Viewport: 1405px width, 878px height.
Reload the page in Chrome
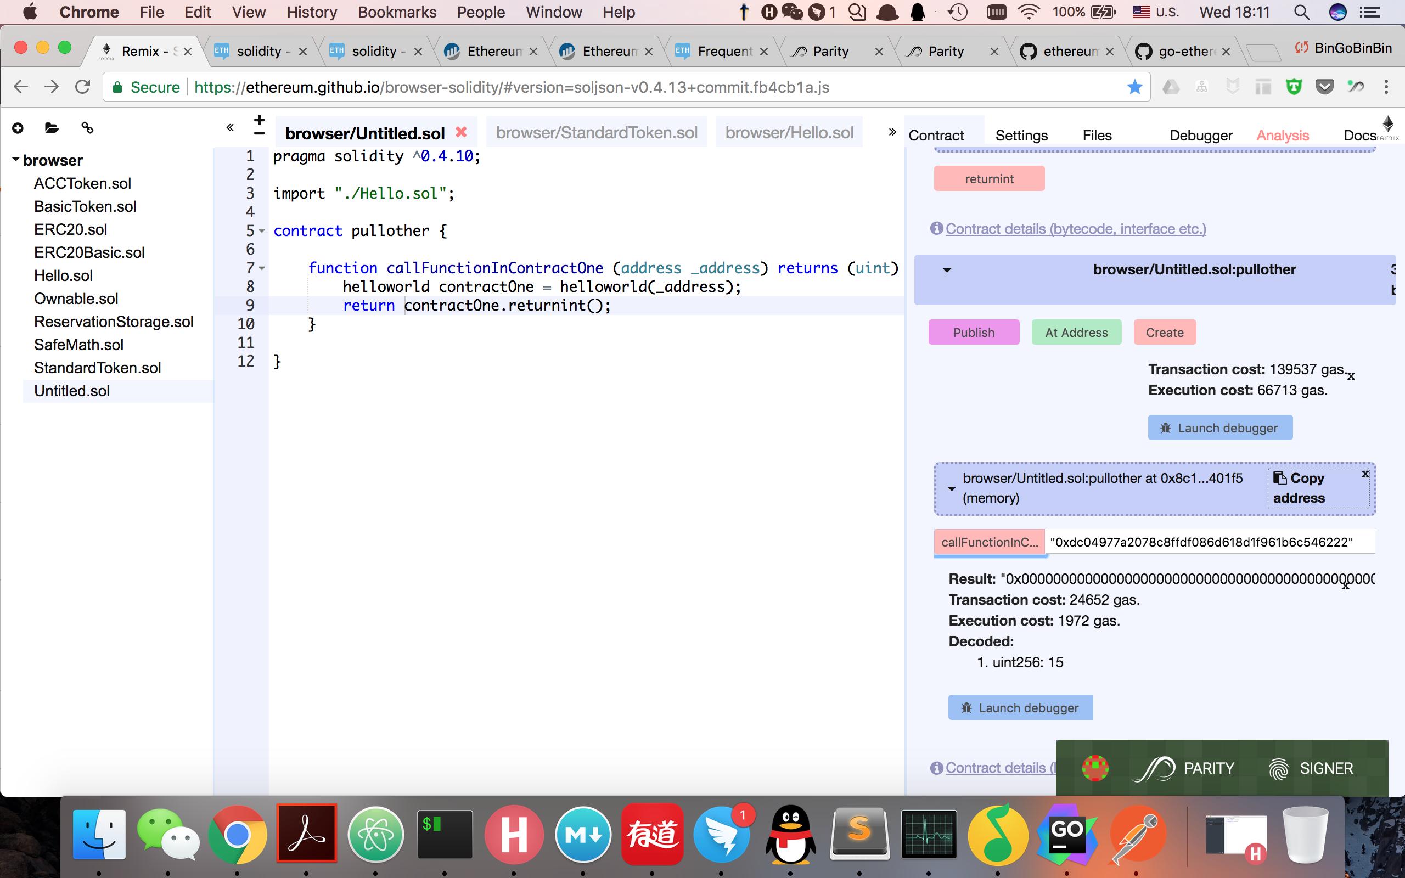83,87
